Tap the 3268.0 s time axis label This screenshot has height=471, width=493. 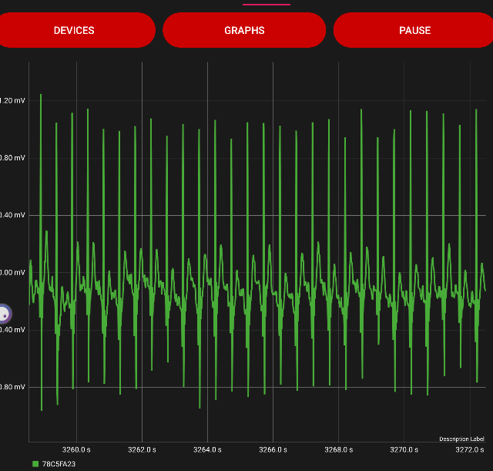(339, 449)
